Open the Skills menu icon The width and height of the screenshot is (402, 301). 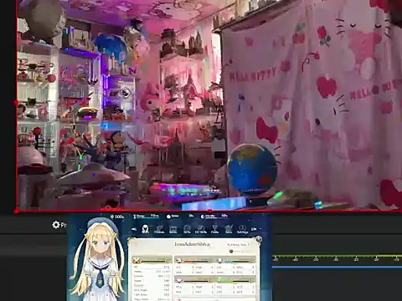(187, 229)
